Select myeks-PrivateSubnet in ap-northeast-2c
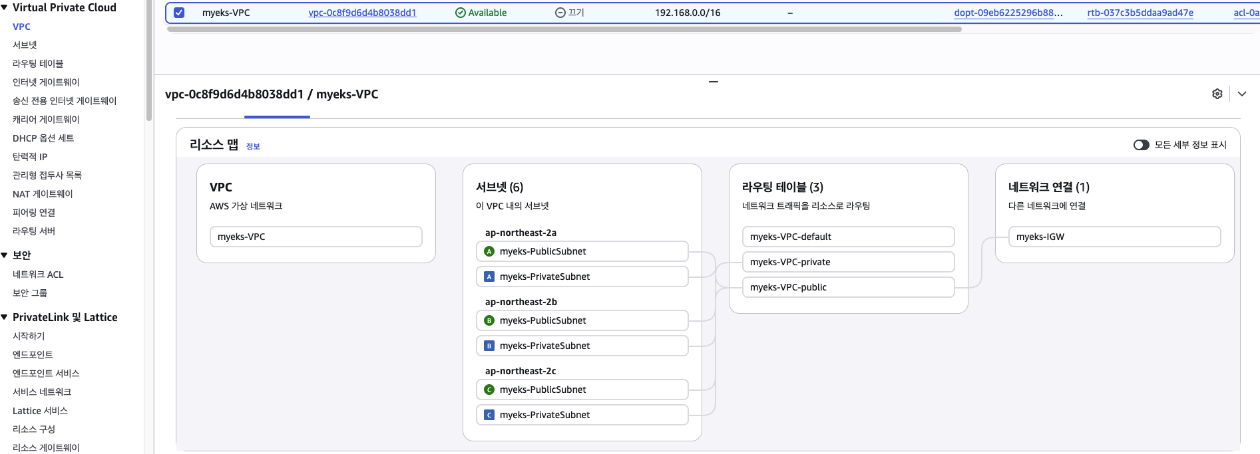This screenshot has height=454, width=1260. (x=582, y=415)
